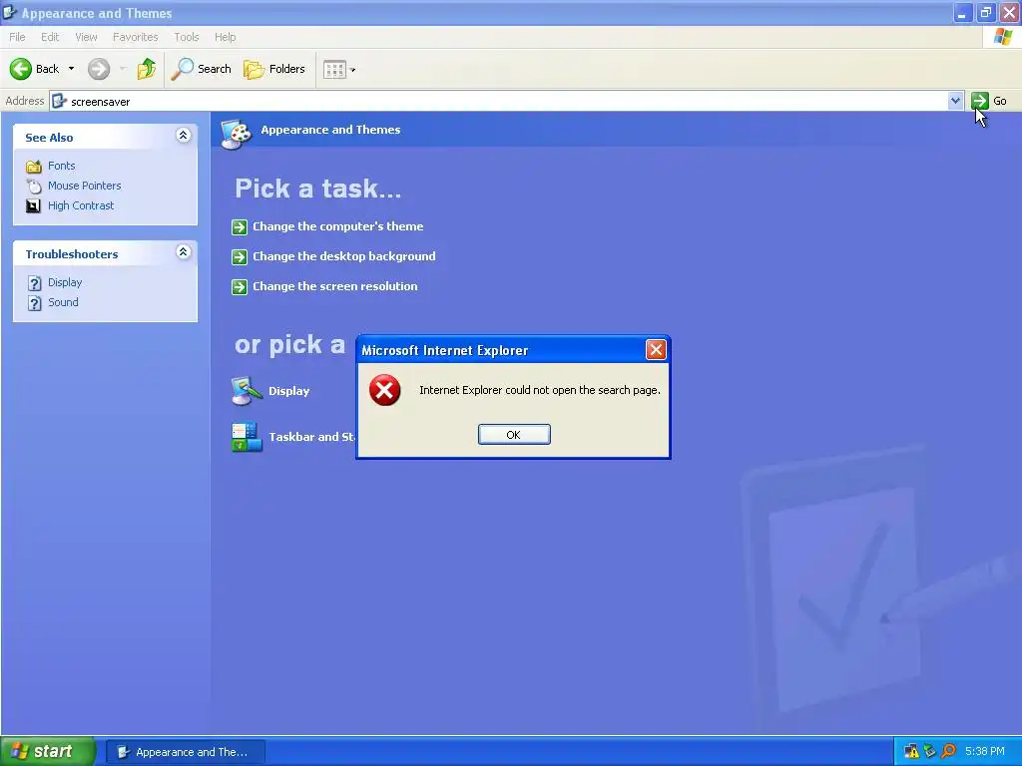Open the Sound troubleshooter link
1022x766 pixels.
click(63, 302)
